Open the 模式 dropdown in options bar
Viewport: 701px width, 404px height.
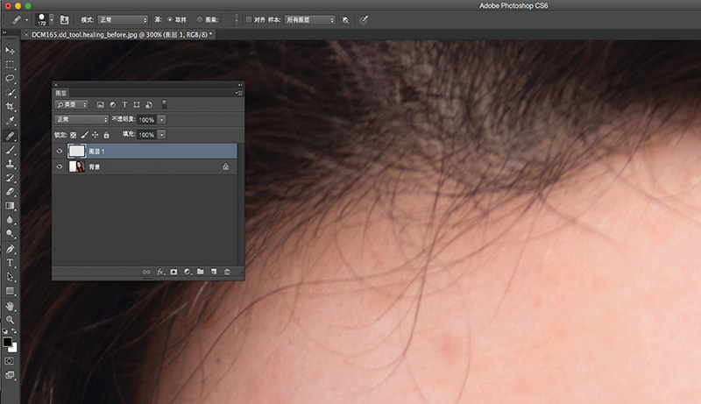pos(121,18)
